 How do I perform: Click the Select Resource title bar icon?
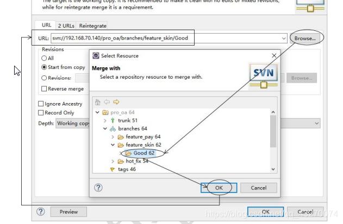click(x=96, y=56)
